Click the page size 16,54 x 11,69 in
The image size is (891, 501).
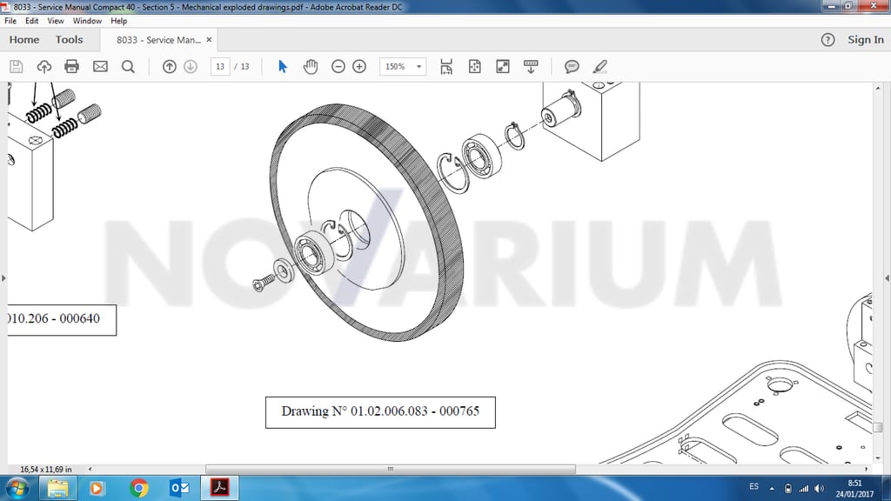(46, 469)
